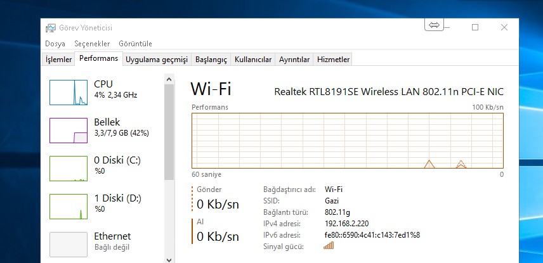The image size is (543, 263).
Task: Click the Al receive rate value
Action: (218, 237)
